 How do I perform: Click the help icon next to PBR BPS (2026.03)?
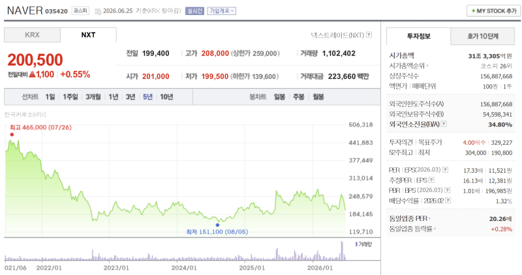448,190
